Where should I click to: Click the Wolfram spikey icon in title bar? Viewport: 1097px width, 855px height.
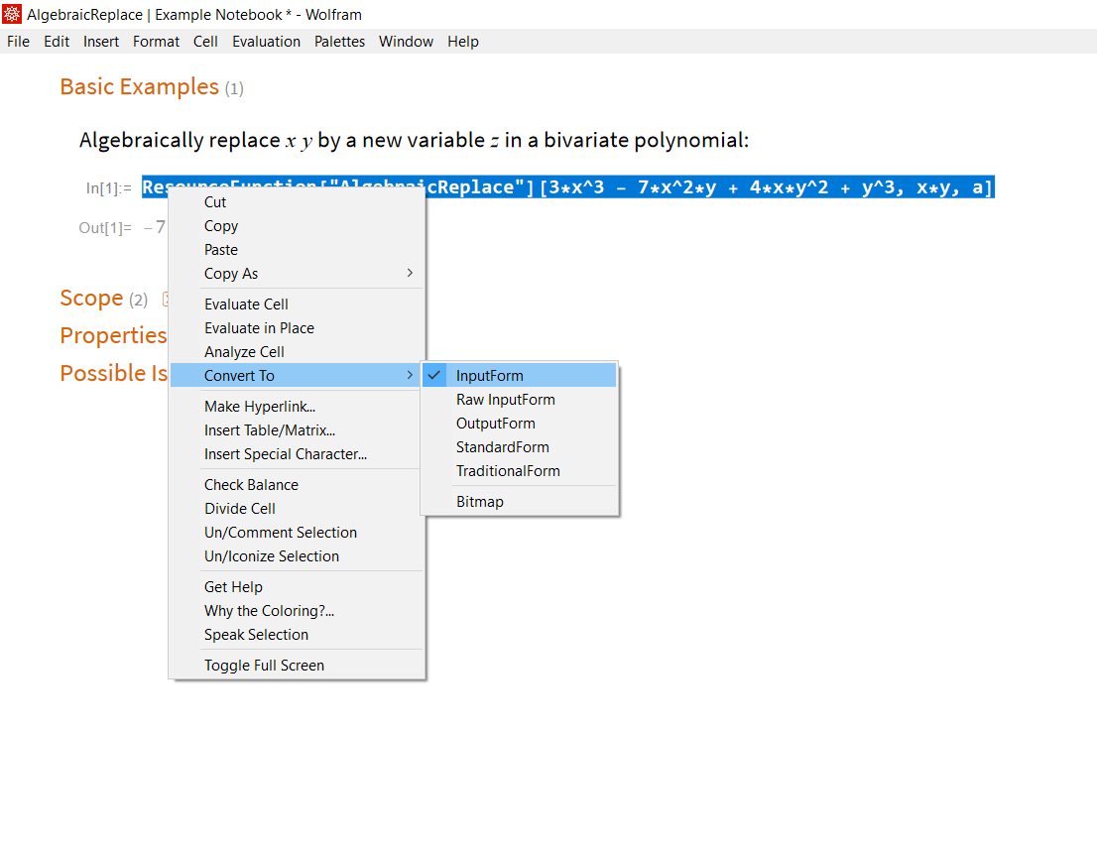[13, 15]
